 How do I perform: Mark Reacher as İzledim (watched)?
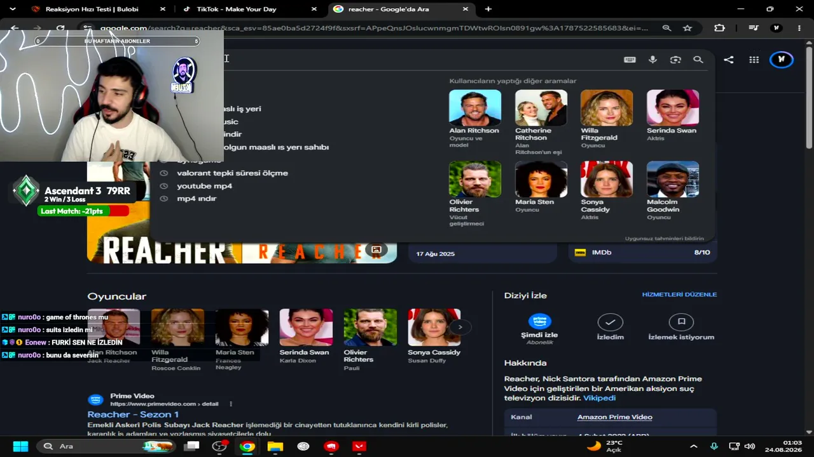[x=610, y=322]
